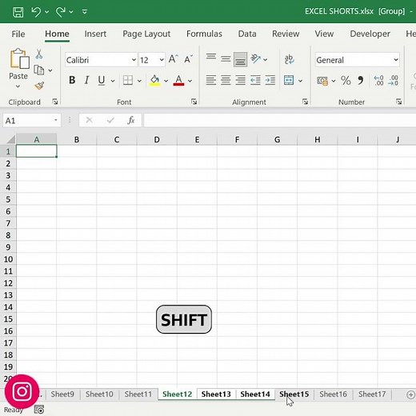
Task: Open the Alignment dialog launcher
Action: (x=305, y=102)
